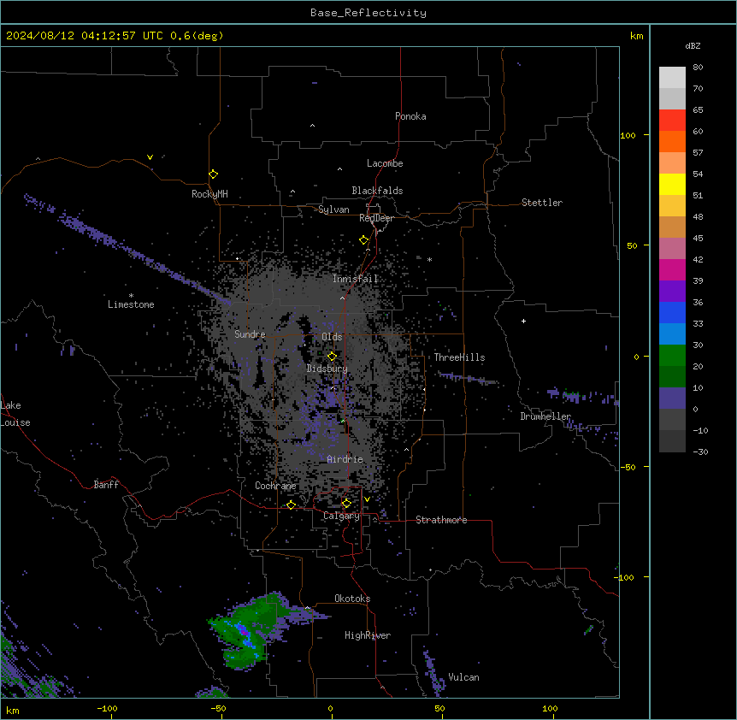
Task: Click the Airdrie label
Action: pos(345,459)
